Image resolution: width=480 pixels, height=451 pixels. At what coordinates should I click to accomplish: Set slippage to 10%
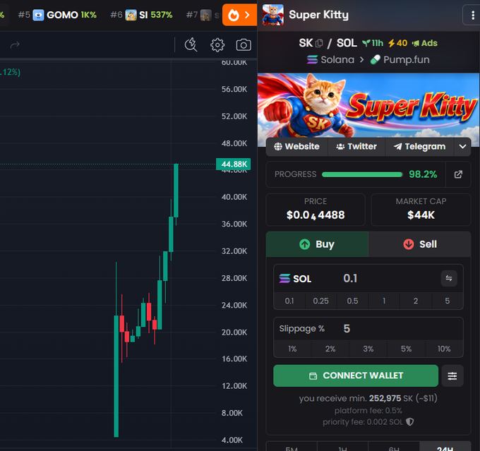point(444,349)
